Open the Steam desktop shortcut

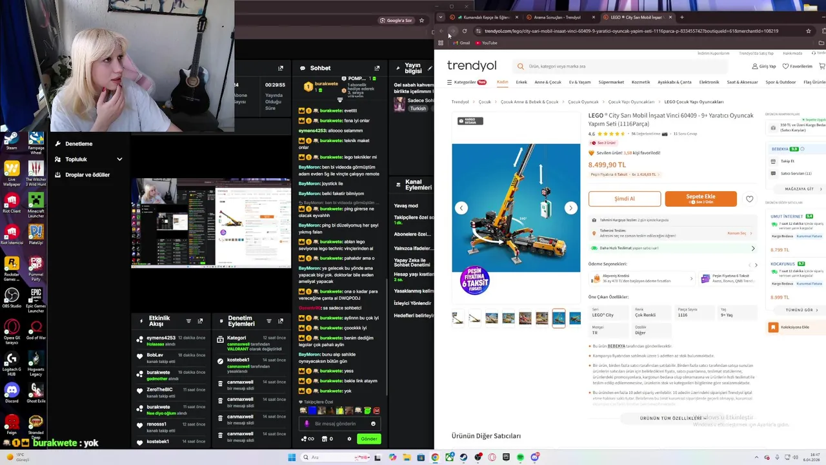[12, 141]
